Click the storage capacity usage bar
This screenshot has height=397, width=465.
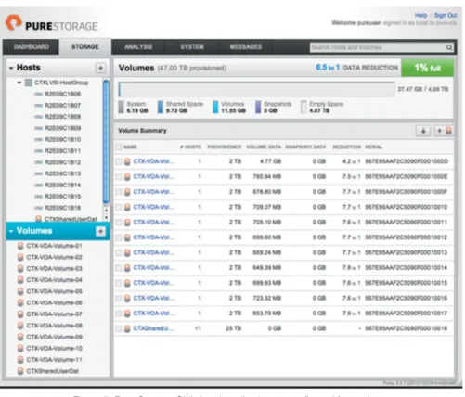(256, 89)
